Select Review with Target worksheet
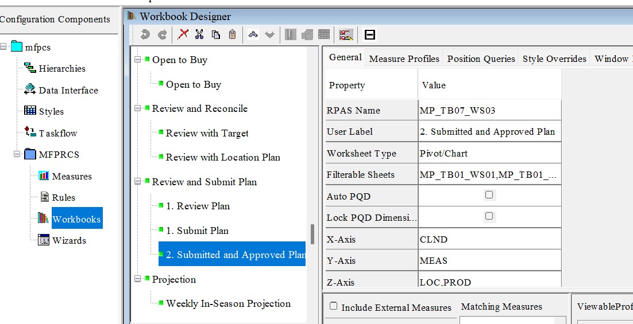The image size is (633, 324). pos(207,133)
